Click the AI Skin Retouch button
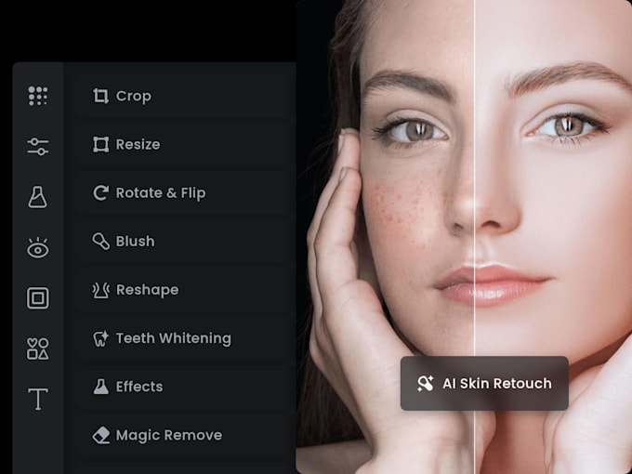The width and height of the screenshot is (632, 474). (x=484, y=383)
